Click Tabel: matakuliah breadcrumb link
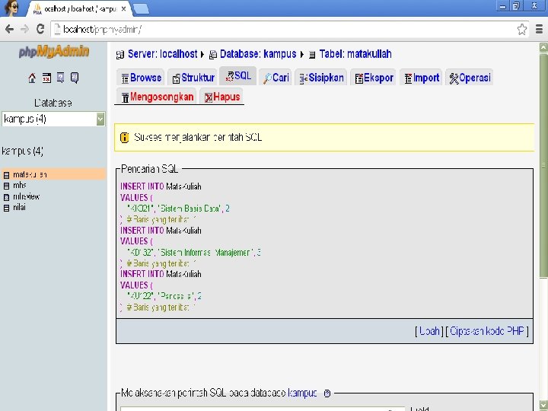Viewport: 548px width, 411px height. (355, 54)
